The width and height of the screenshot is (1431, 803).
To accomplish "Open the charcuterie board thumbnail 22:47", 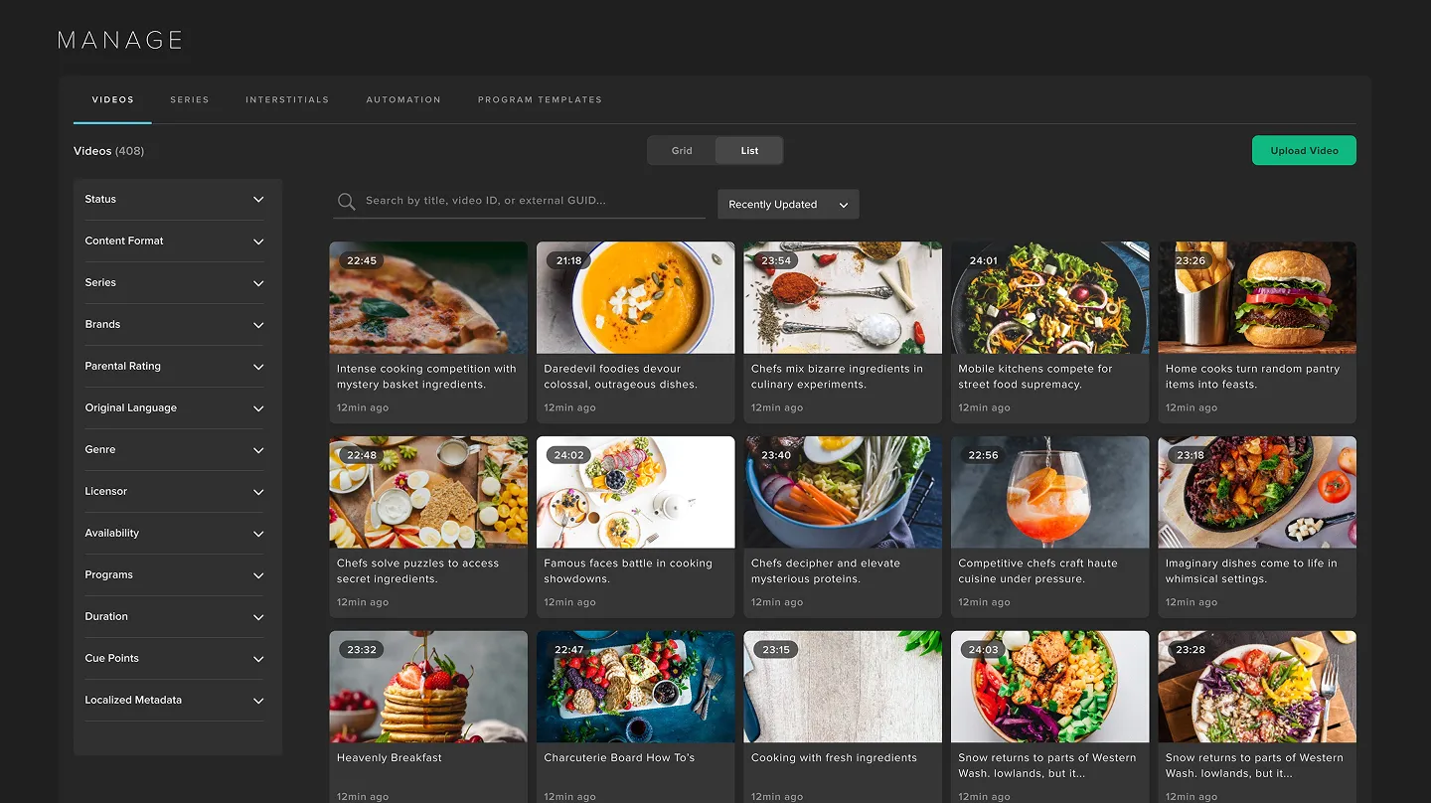I will coord(636,687).
